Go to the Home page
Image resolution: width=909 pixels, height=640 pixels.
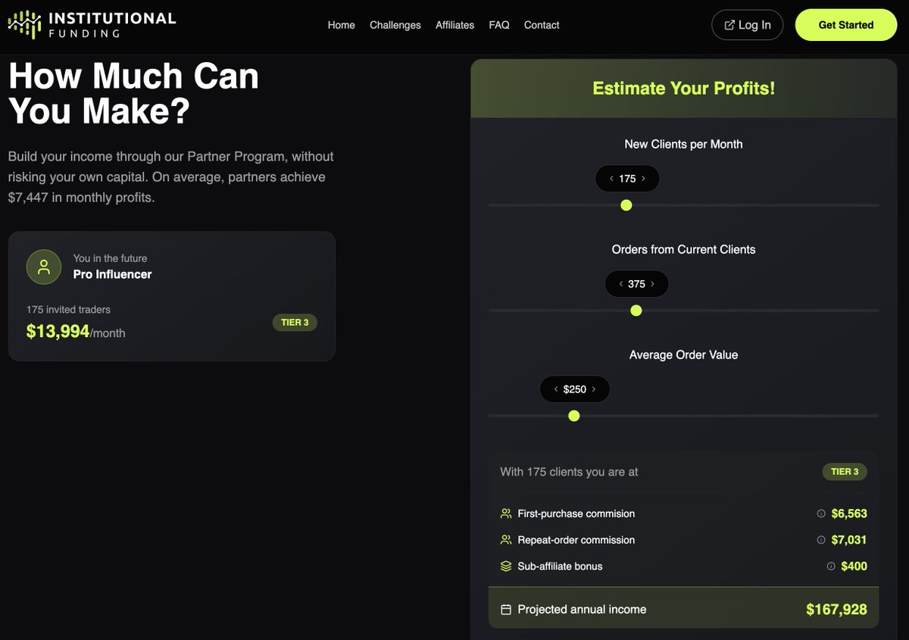(x=341, y=25)
